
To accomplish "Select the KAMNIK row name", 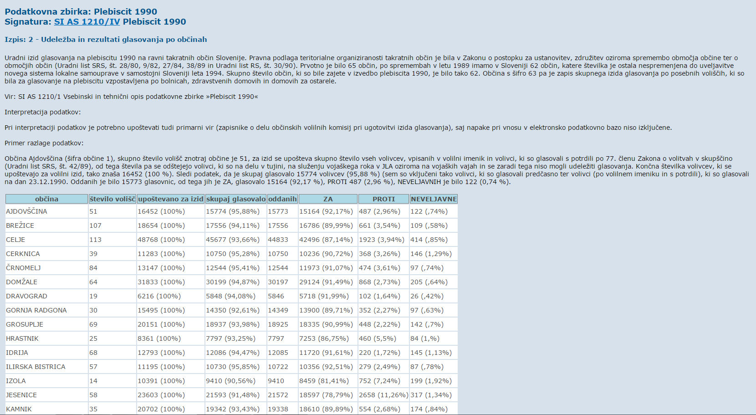I will click(x=19, y=409).
